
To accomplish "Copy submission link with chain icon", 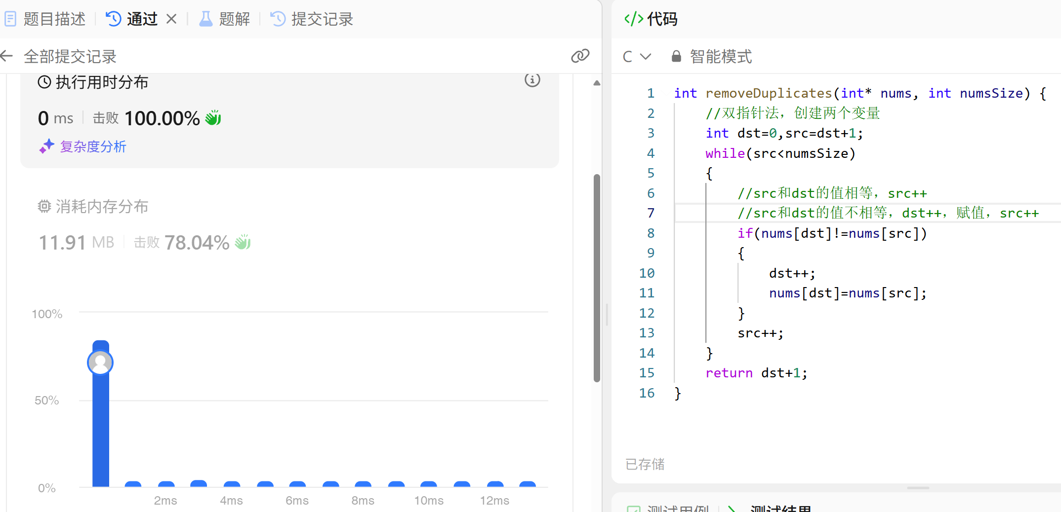I will point(580,56).
